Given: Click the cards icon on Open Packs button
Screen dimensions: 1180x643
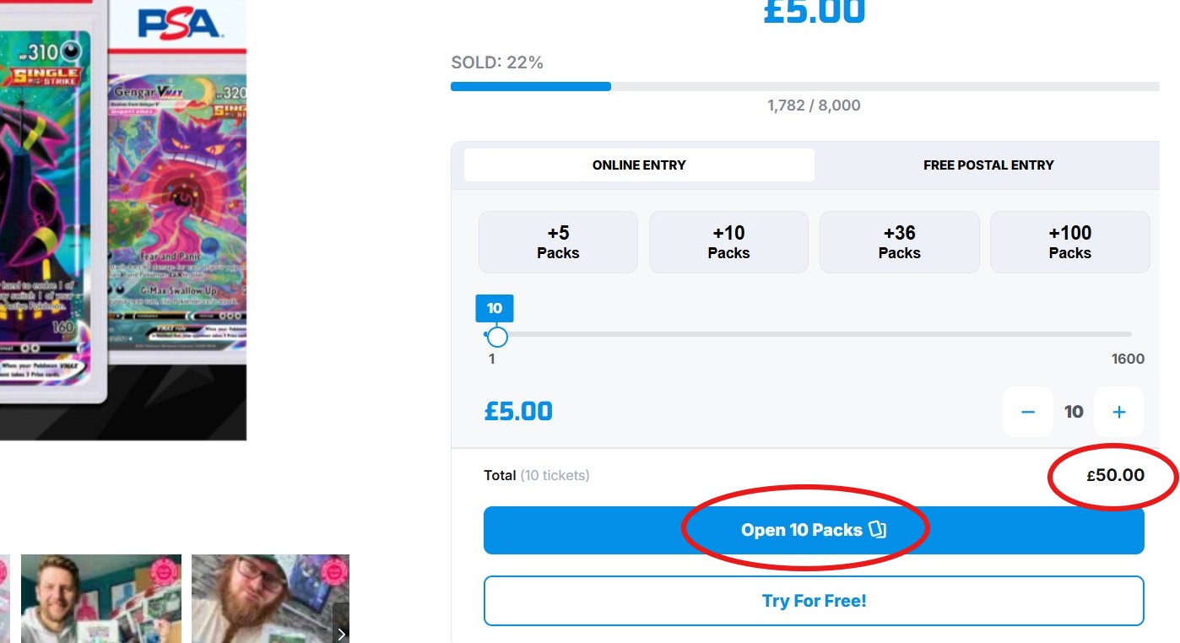Looking at the screenshot, I should click(x=878, y=530).
